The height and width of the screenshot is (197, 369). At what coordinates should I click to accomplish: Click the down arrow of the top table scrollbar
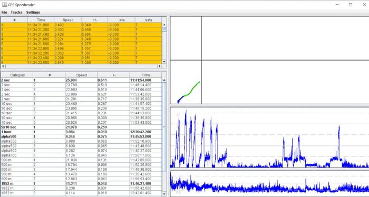(x=164, y=62)
